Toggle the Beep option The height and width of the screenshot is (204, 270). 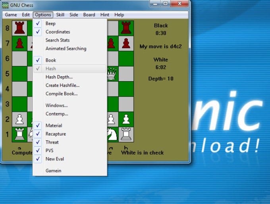click(x=70, y=23)
